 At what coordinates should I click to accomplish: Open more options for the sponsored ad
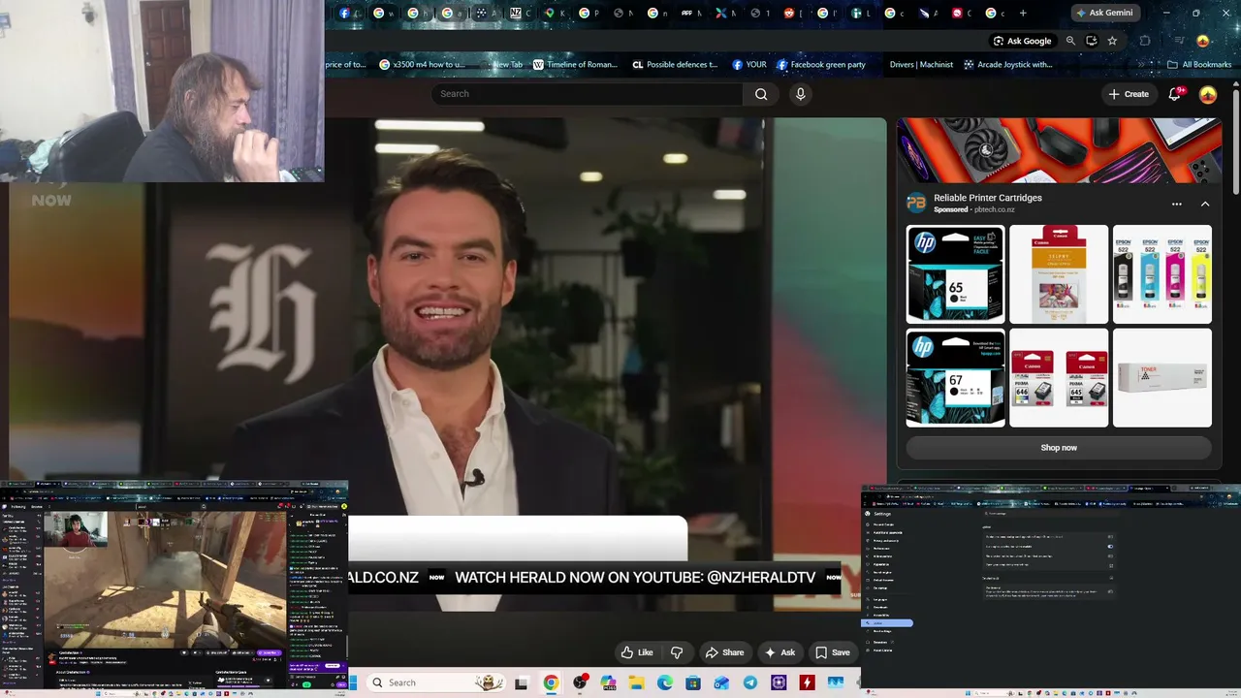1177,205
